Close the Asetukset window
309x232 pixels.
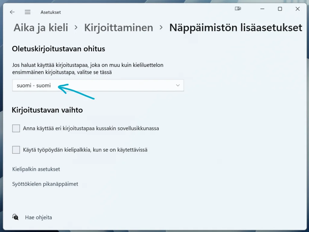[x=298, y=9]
